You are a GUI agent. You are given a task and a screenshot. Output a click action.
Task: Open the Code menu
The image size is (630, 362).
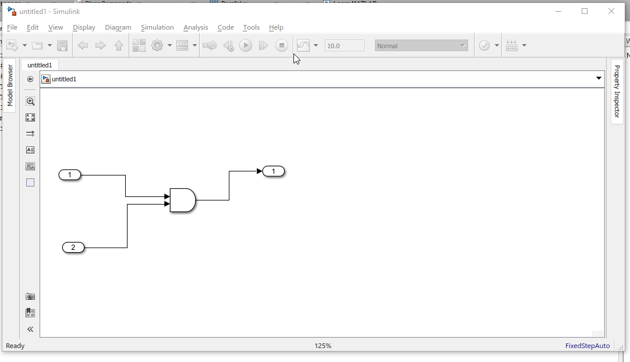[226, 27]
